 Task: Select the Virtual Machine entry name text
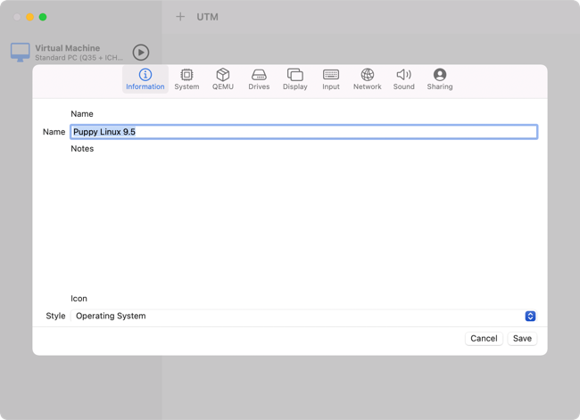(67, 48)
